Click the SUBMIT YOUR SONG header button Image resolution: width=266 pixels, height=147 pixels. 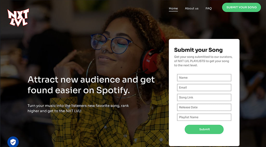pyautogui.click(x=241, y=7)
